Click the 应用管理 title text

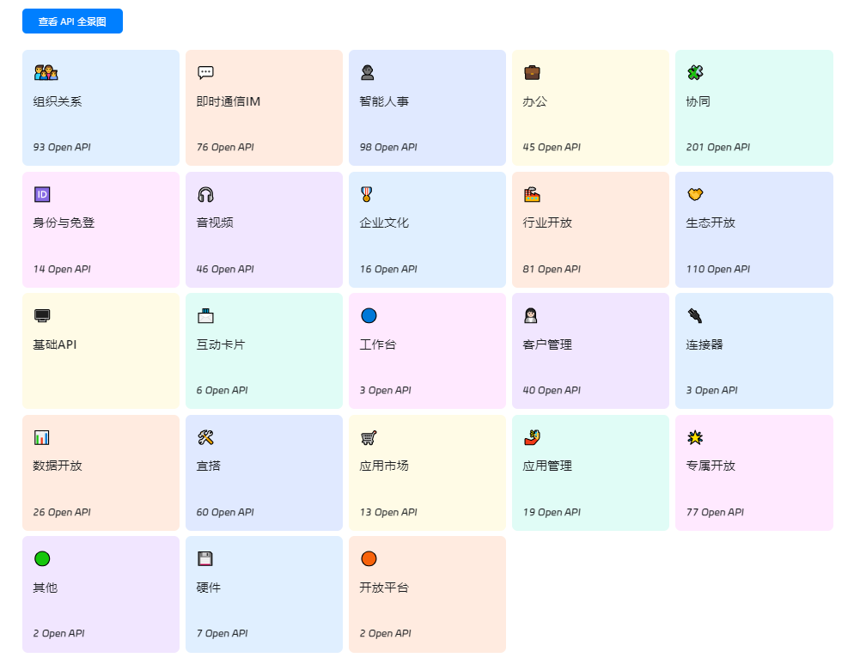547,466
